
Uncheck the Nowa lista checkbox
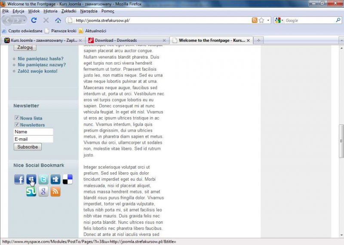(x=17, y=118)
